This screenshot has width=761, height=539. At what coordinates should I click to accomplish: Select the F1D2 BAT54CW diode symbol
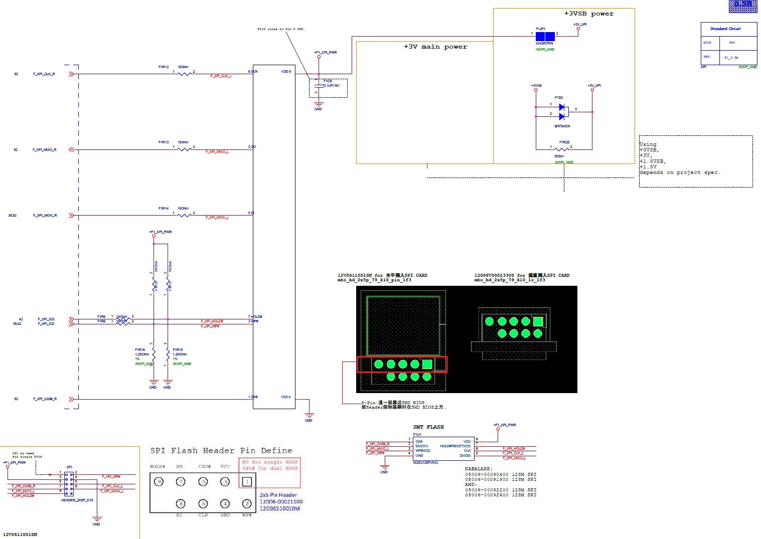[562, 112]
